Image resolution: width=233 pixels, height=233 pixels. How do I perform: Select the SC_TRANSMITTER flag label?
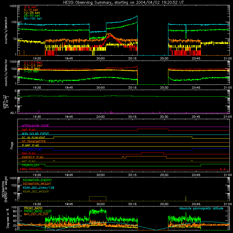(34, 141)
